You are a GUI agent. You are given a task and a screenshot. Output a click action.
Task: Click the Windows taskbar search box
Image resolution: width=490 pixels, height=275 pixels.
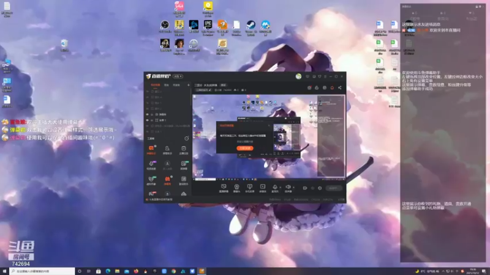42,271
